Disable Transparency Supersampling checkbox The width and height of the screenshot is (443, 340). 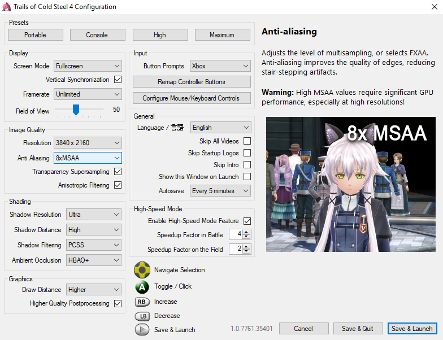tap(118, 172)
